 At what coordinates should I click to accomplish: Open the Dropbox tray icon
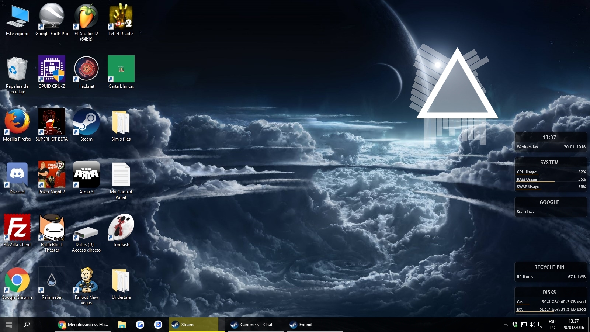pos(515,325)
